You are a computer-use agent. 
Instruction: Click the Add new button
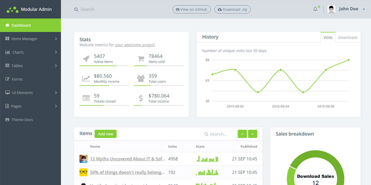click(106, 134)
